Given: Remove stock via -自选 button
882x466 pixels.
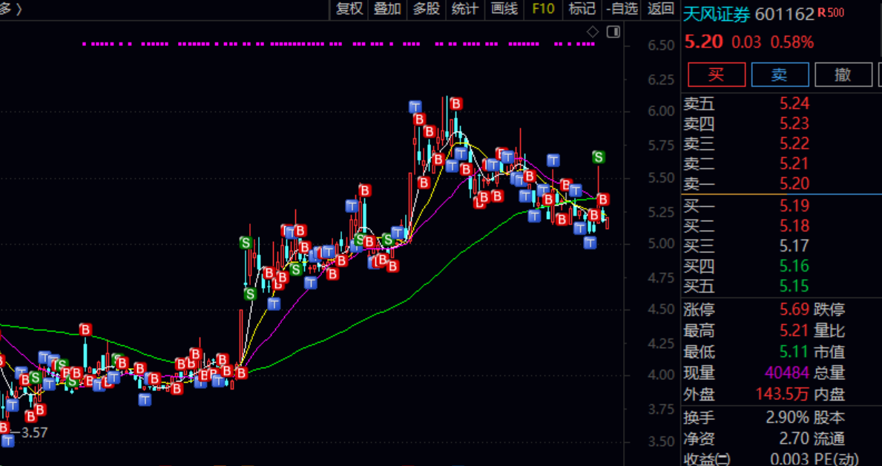Looking at the screenshot, I should pyautogui.click(x=622, y=8).
